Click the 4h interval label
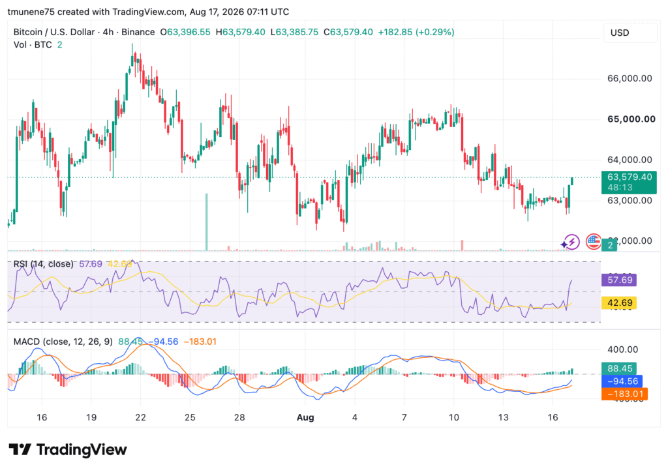This screenshot has width=668, height=472. [108, 32]
